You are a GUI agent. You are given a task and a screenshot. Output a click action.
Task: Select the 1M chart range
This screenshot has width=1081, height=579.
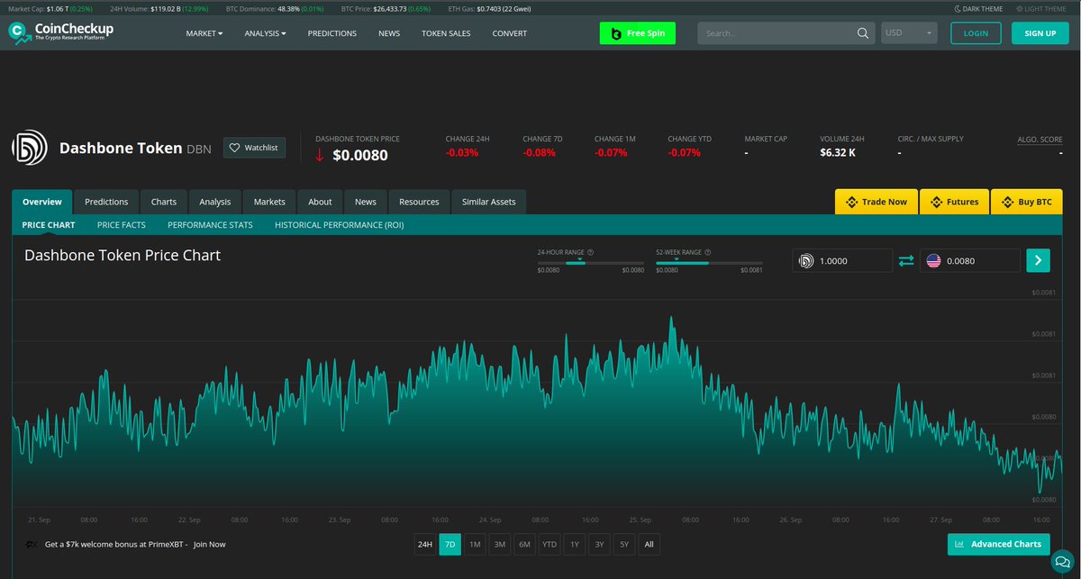[x=475, y=544]
